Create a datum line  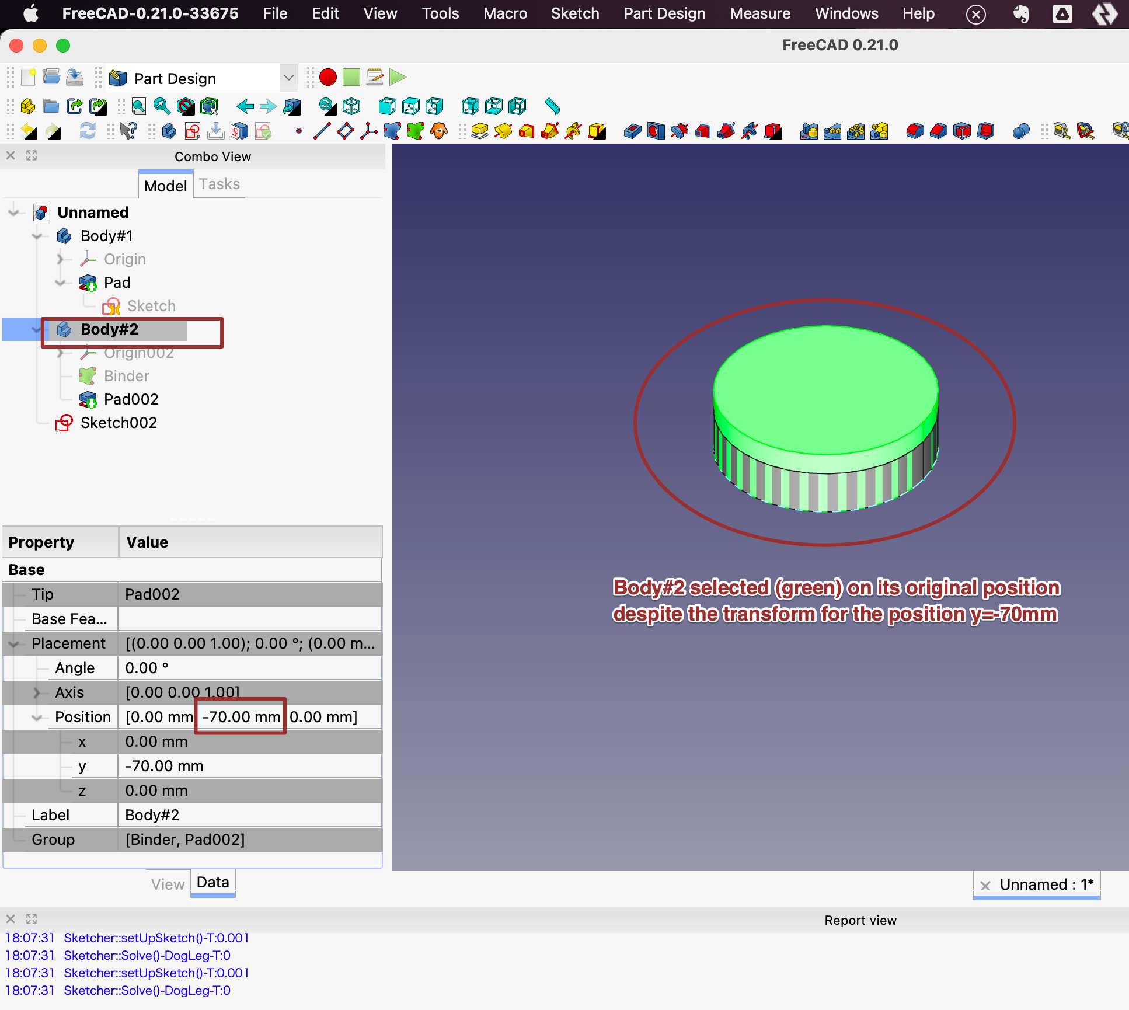[321, 131]
